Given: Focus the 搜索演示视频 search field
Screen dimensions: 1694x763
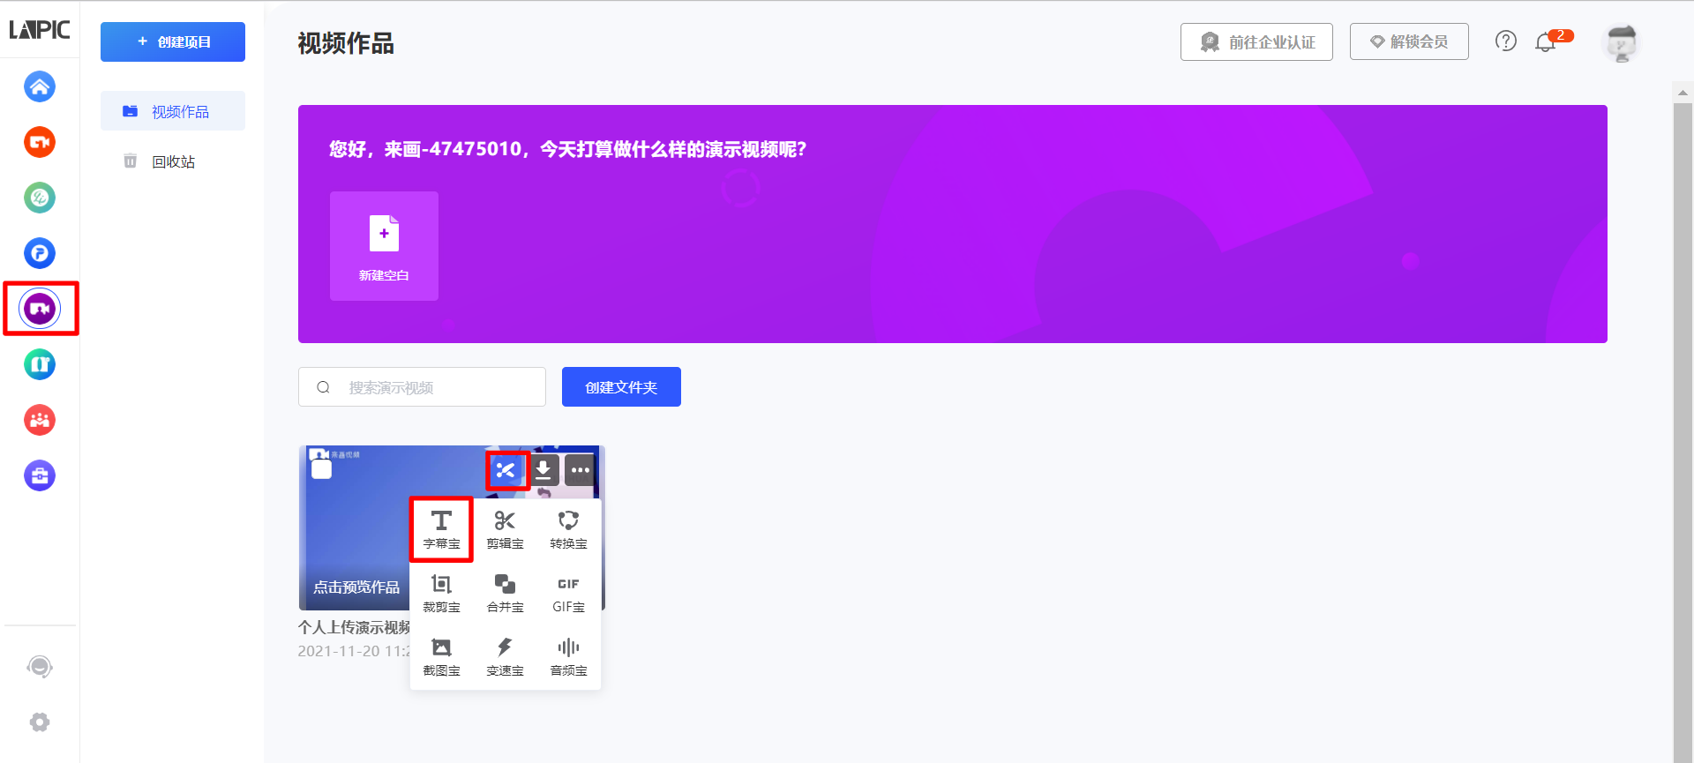Looking at the screenshot, I should click(422, 387).
